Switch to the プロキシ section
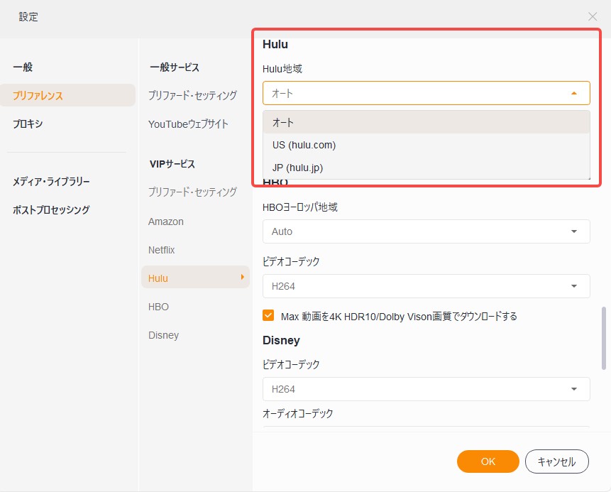This screenshot has height=492, width=611. [x=28, y=124]
